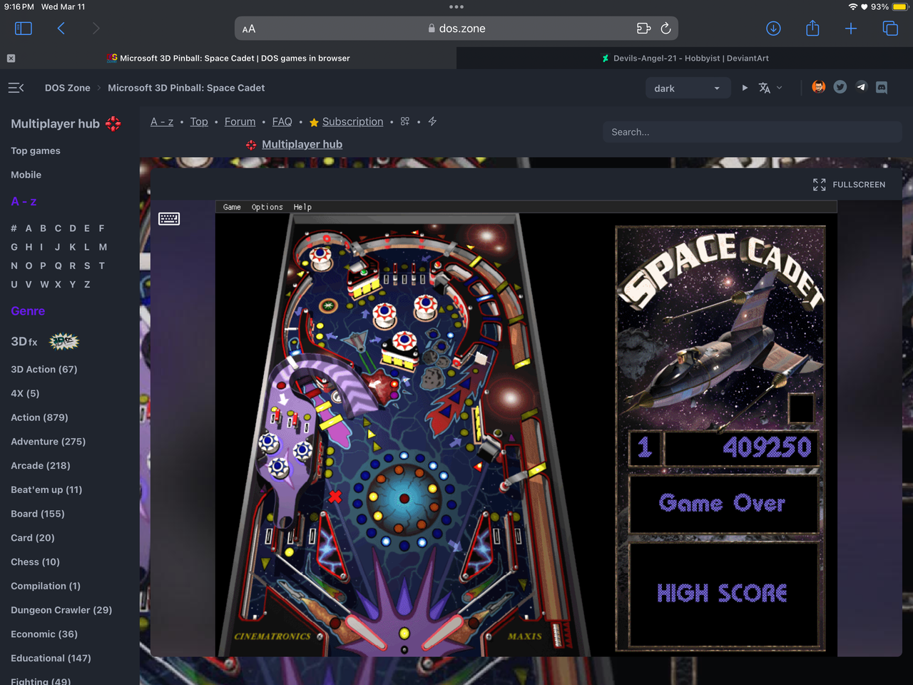Show the virtual keyboard icon
Viewport: 913px width, 685px height.
point(169,219)
